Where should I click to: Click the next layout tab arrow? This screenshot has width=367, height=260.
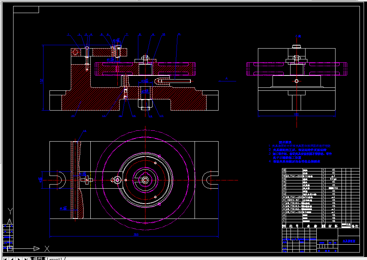(x=19, y=259)
